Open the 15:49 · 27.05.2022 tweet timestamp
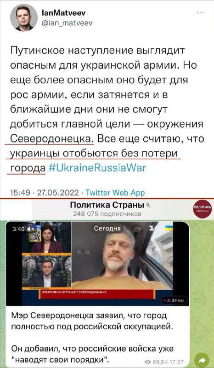This screenshot has width=214, height=368. (x=45, y=193)
